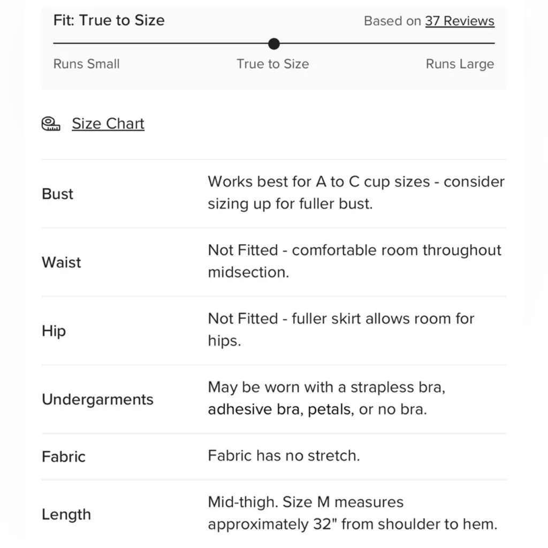Screen dimensions: 548x548
Task: Click the strapless bra undergarments description
Action: (x=326, y=398)
